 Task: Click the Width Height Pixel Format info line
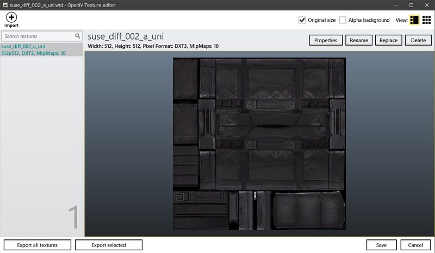pos(153,46)
